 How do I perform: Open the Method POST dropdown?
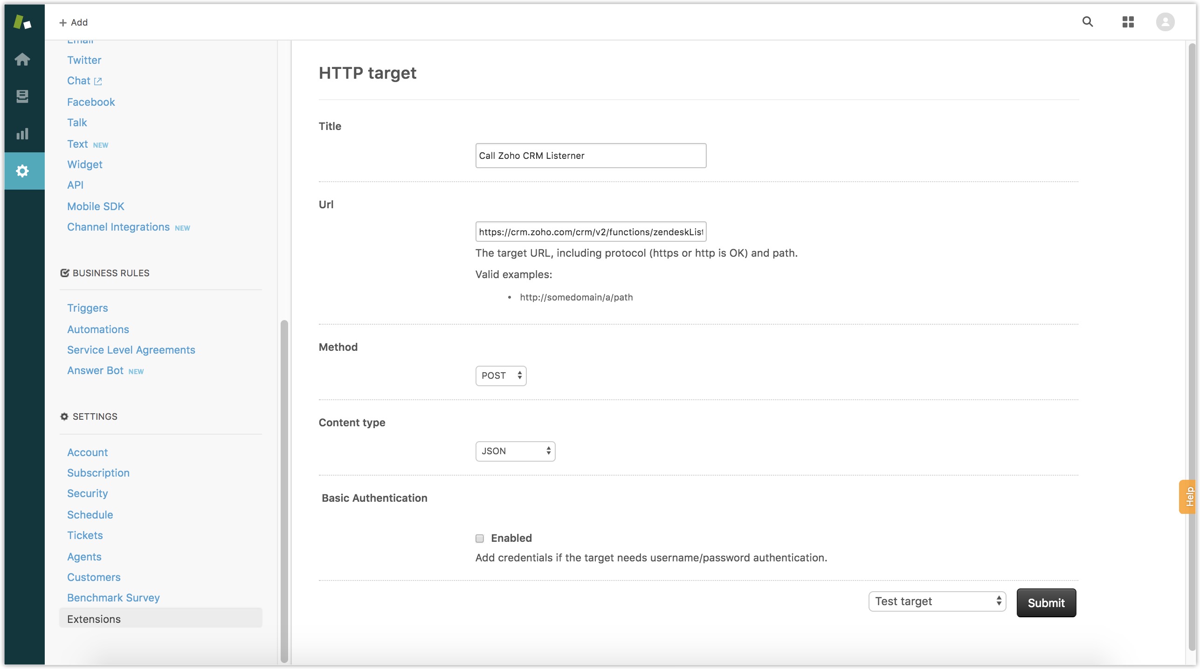pos(501,375)
